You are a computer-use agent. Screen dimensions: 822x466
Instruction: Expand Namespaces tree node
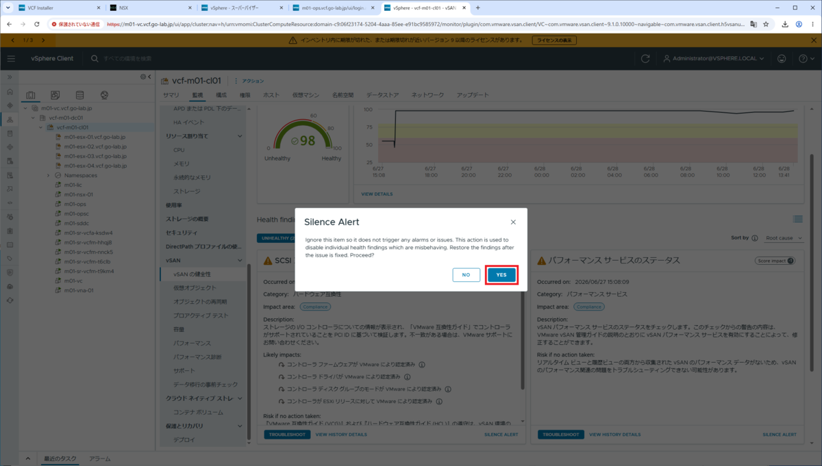(x=49, y=175)
